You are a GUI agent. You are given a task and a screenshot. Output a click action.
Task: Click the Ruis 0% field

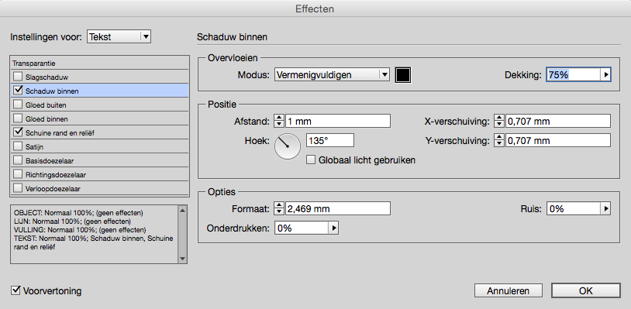(x=574, y=208)
